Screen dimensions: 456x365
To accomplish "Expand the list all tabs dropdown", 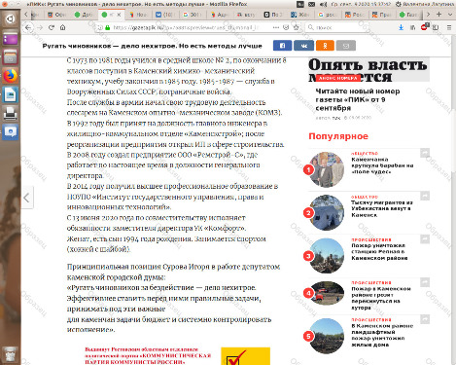I will [450, 15].
